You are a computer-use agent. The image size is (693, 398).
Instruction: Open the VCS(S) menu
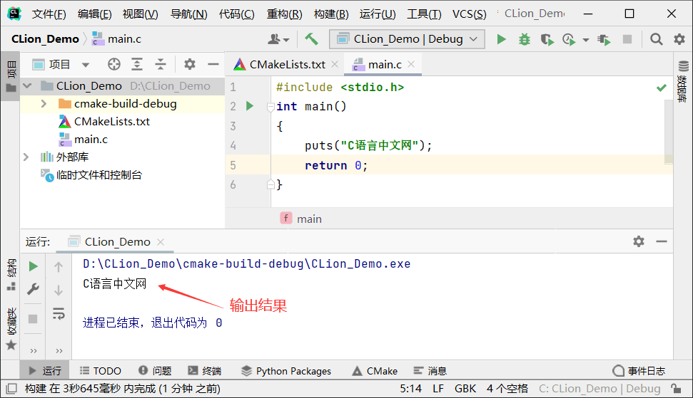click(470, 14)
